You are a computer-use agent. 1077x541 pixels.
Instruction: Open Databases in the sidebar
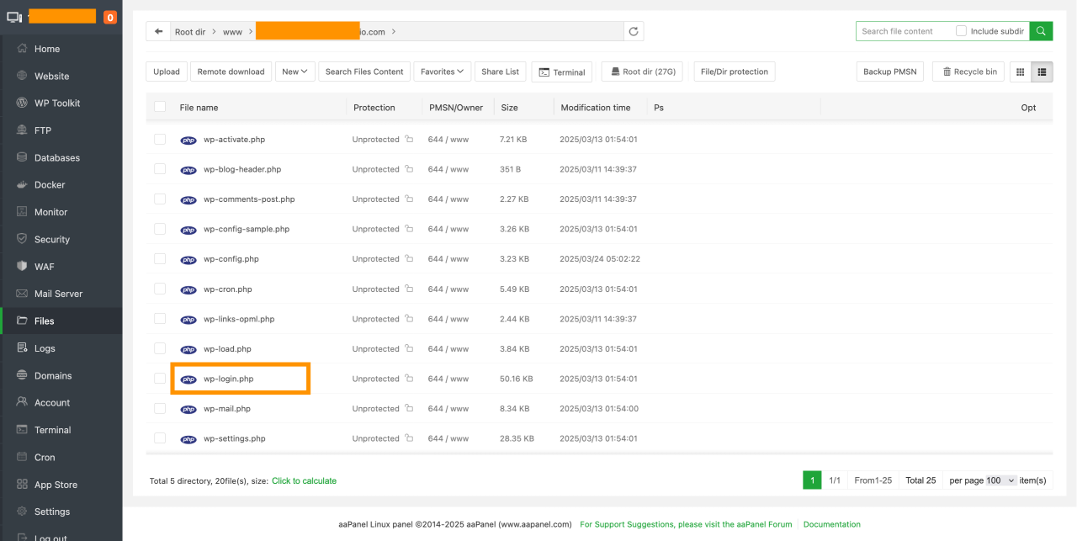(56, 158)
